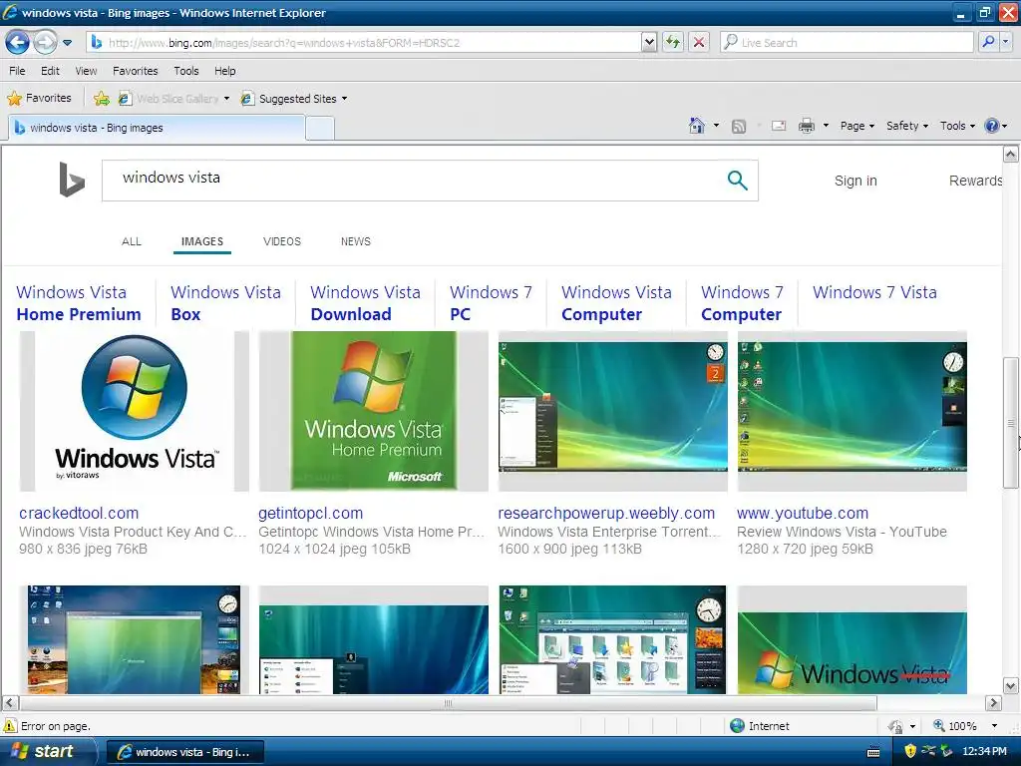
Task: Switch to the VIDEOS tab
Action: click(282, 241)
